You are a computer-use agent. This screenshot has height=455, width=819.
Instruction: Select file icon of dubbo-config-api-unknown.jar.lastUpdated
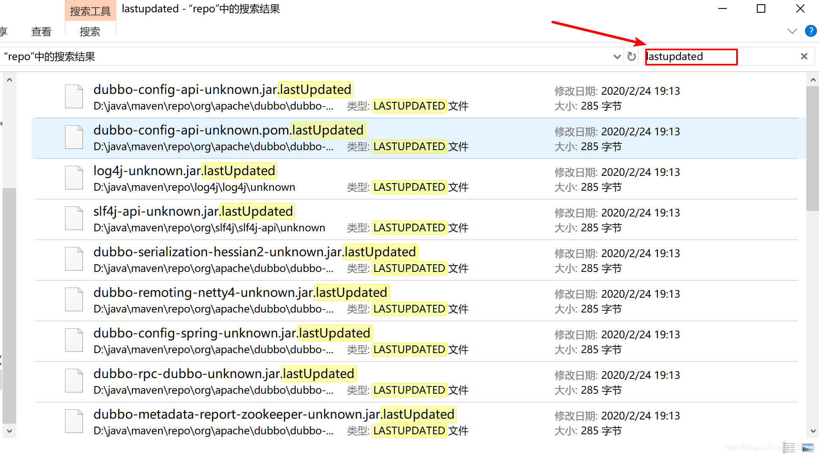(x=74, y=96)
